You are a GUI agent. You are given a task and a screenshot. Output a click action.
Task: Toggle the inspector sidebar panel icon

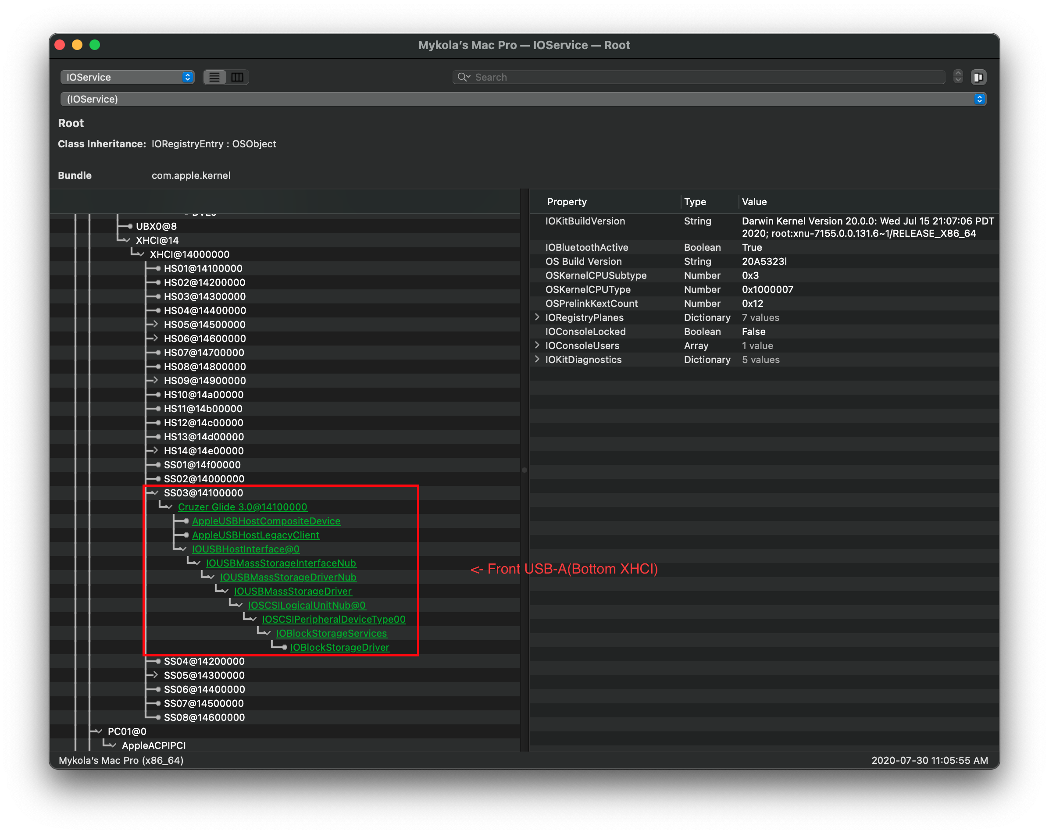[x=978, y=77]
